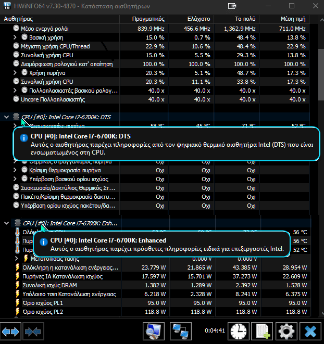Open the sensor search monitor icon

(154, 331)
